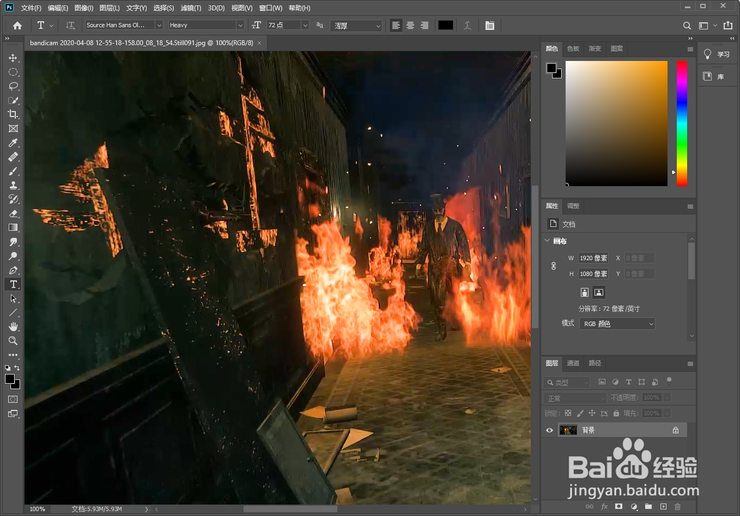The width and height of the screenshot is (740, 516).
Task: Left-align the text
Action: 396,26
